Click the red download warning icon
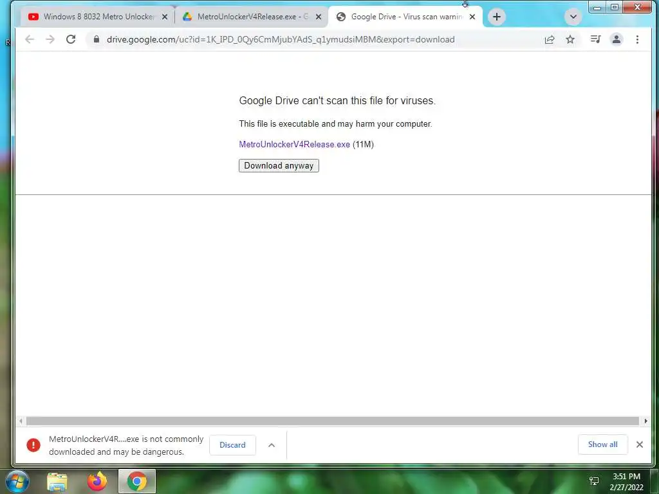The width and height of the screenshot is (659, 494). (x=33, y=445)
